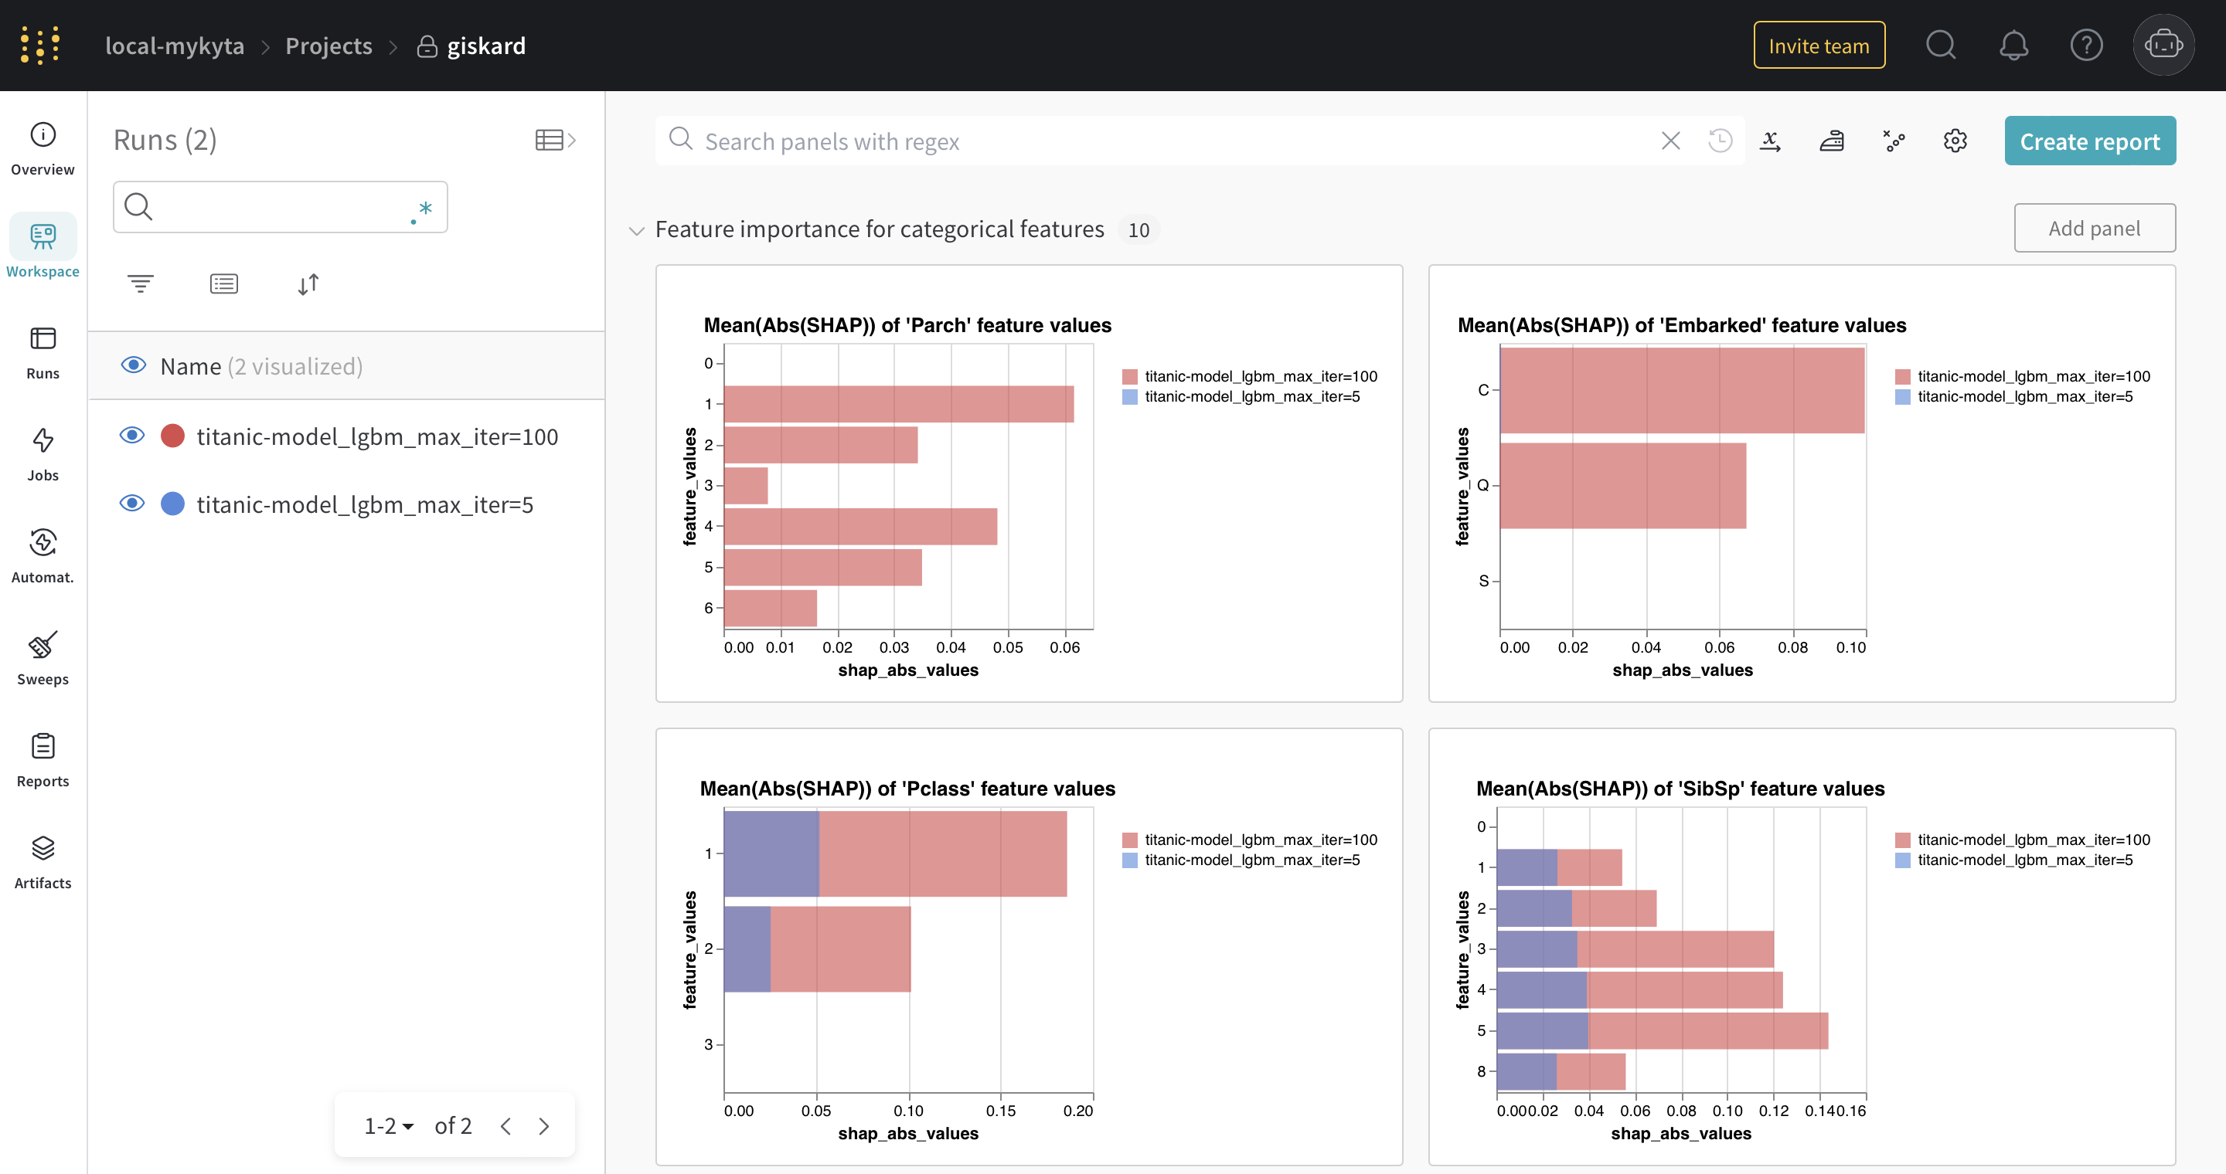Change color of titanic-model_lgbm_max_iter=5 run dot
This screenshot has width=2226, height=1174.
coord(173,502)
